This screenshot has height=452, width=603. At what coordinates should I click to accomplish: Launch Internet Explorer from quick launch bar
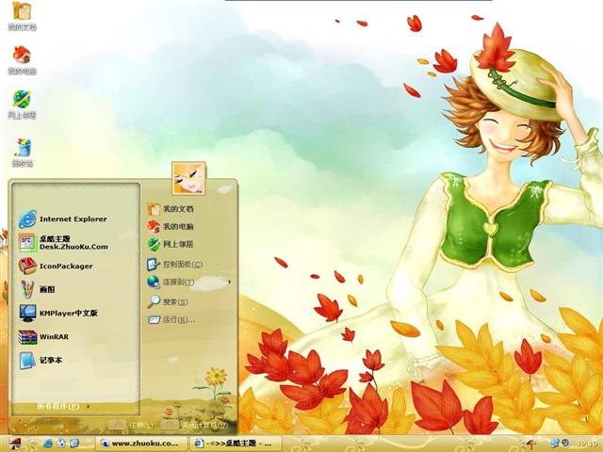tap(48, 444)
